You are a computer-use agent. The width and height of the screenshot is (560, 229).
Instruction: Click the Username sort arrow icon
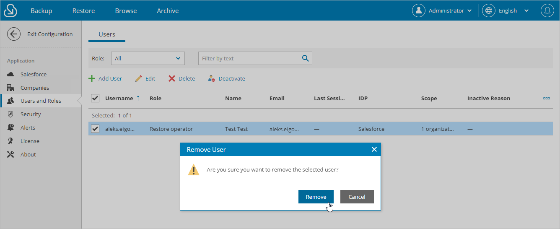click(138, 98)
